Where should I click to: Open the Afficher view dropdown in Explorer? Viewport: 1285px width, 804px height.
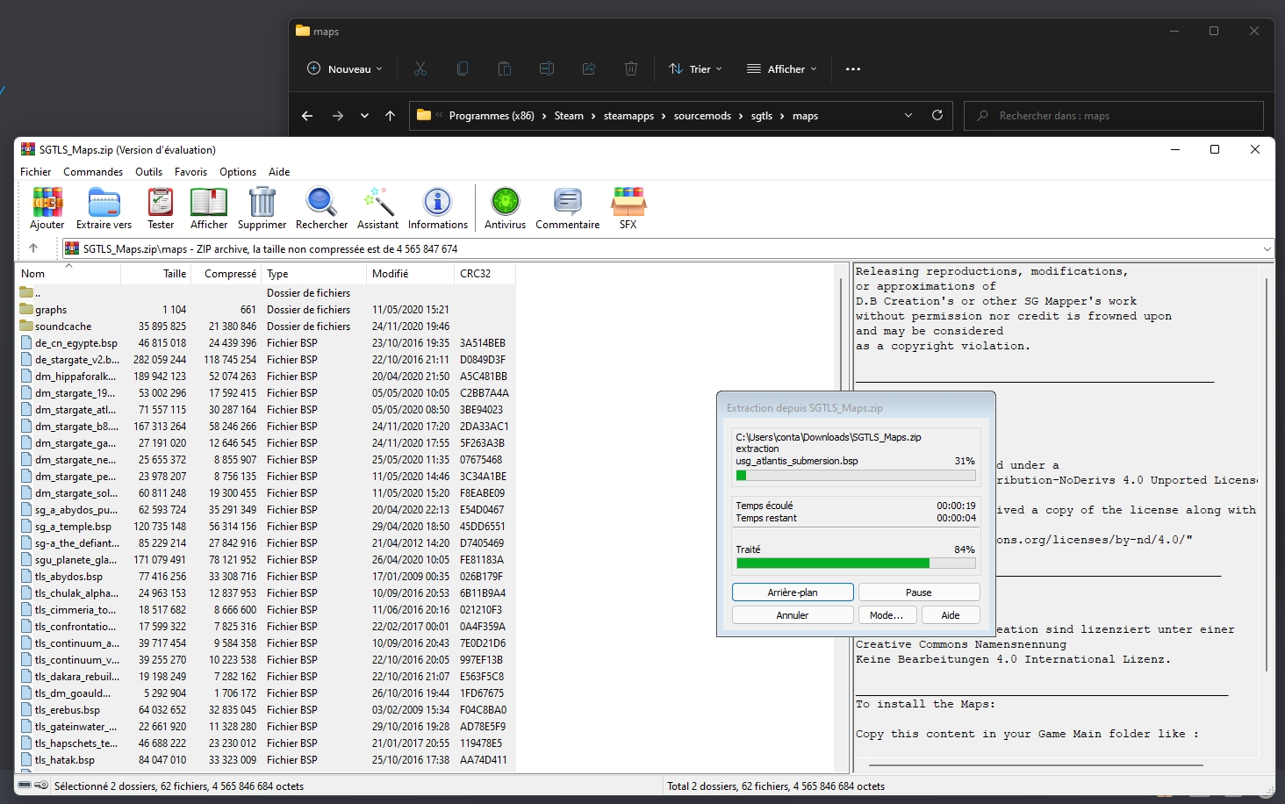point(781,68)
